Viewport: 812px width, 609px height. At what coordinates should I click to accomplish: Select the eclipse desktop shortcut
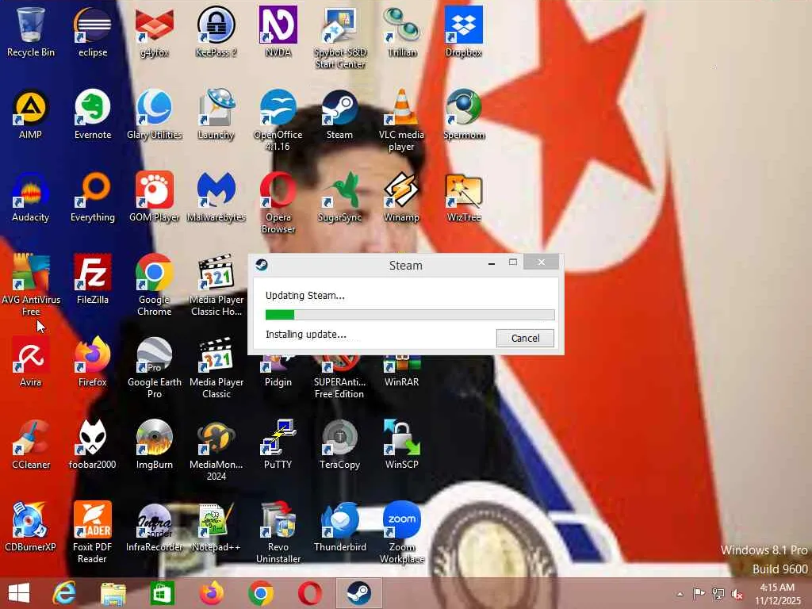93,32
